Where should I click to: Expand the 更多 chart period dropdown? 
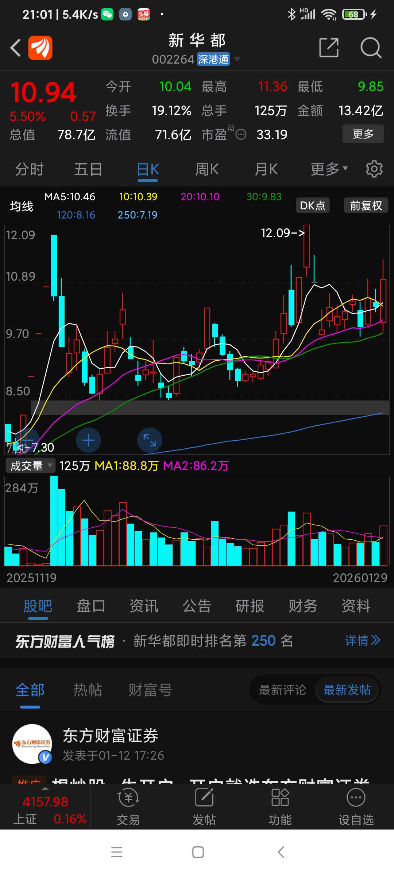click(x=329, y=169)
